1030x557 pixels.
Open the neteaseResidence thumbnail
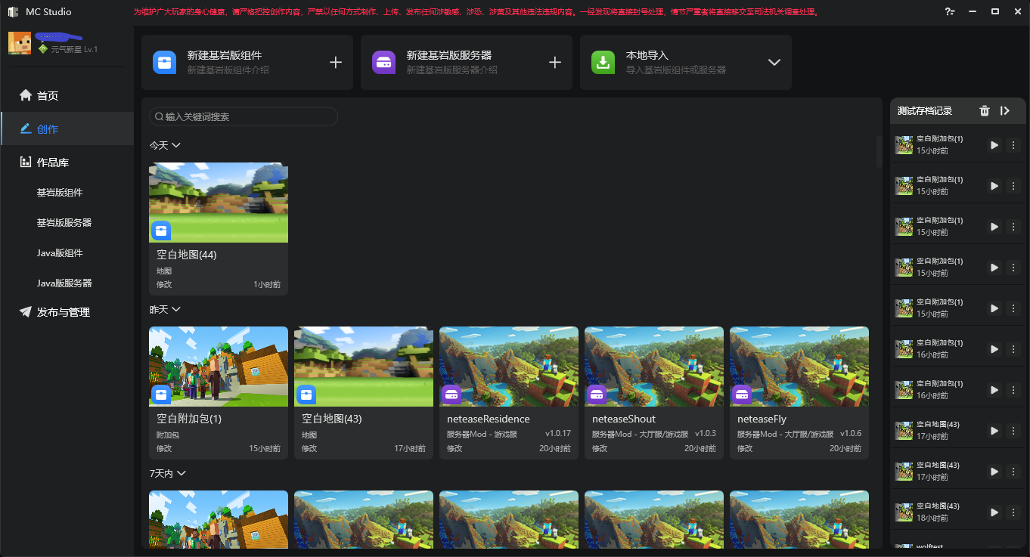click(x=509, y=367)
